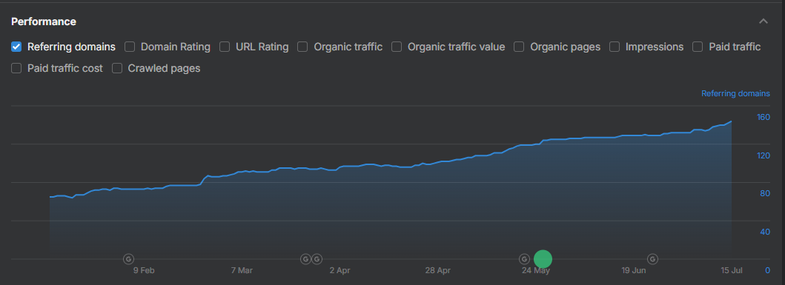Viewport: 785px width, 285px height.
Task: Check the Paid traffic checkbox
Action: tap(698, 47)
